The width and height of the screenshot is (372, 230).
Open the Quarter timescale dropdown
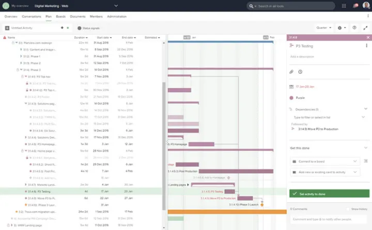[323, 28]
